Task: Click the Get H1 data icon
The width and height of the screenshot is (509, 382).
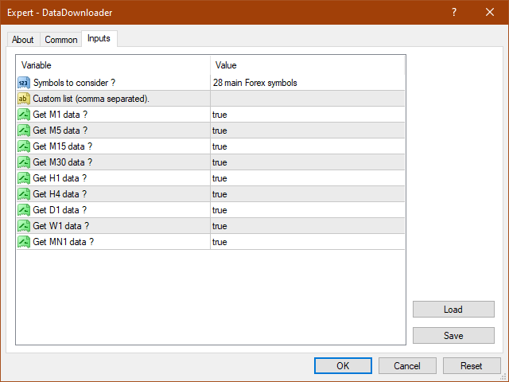Action: click(x=23, y=178)
